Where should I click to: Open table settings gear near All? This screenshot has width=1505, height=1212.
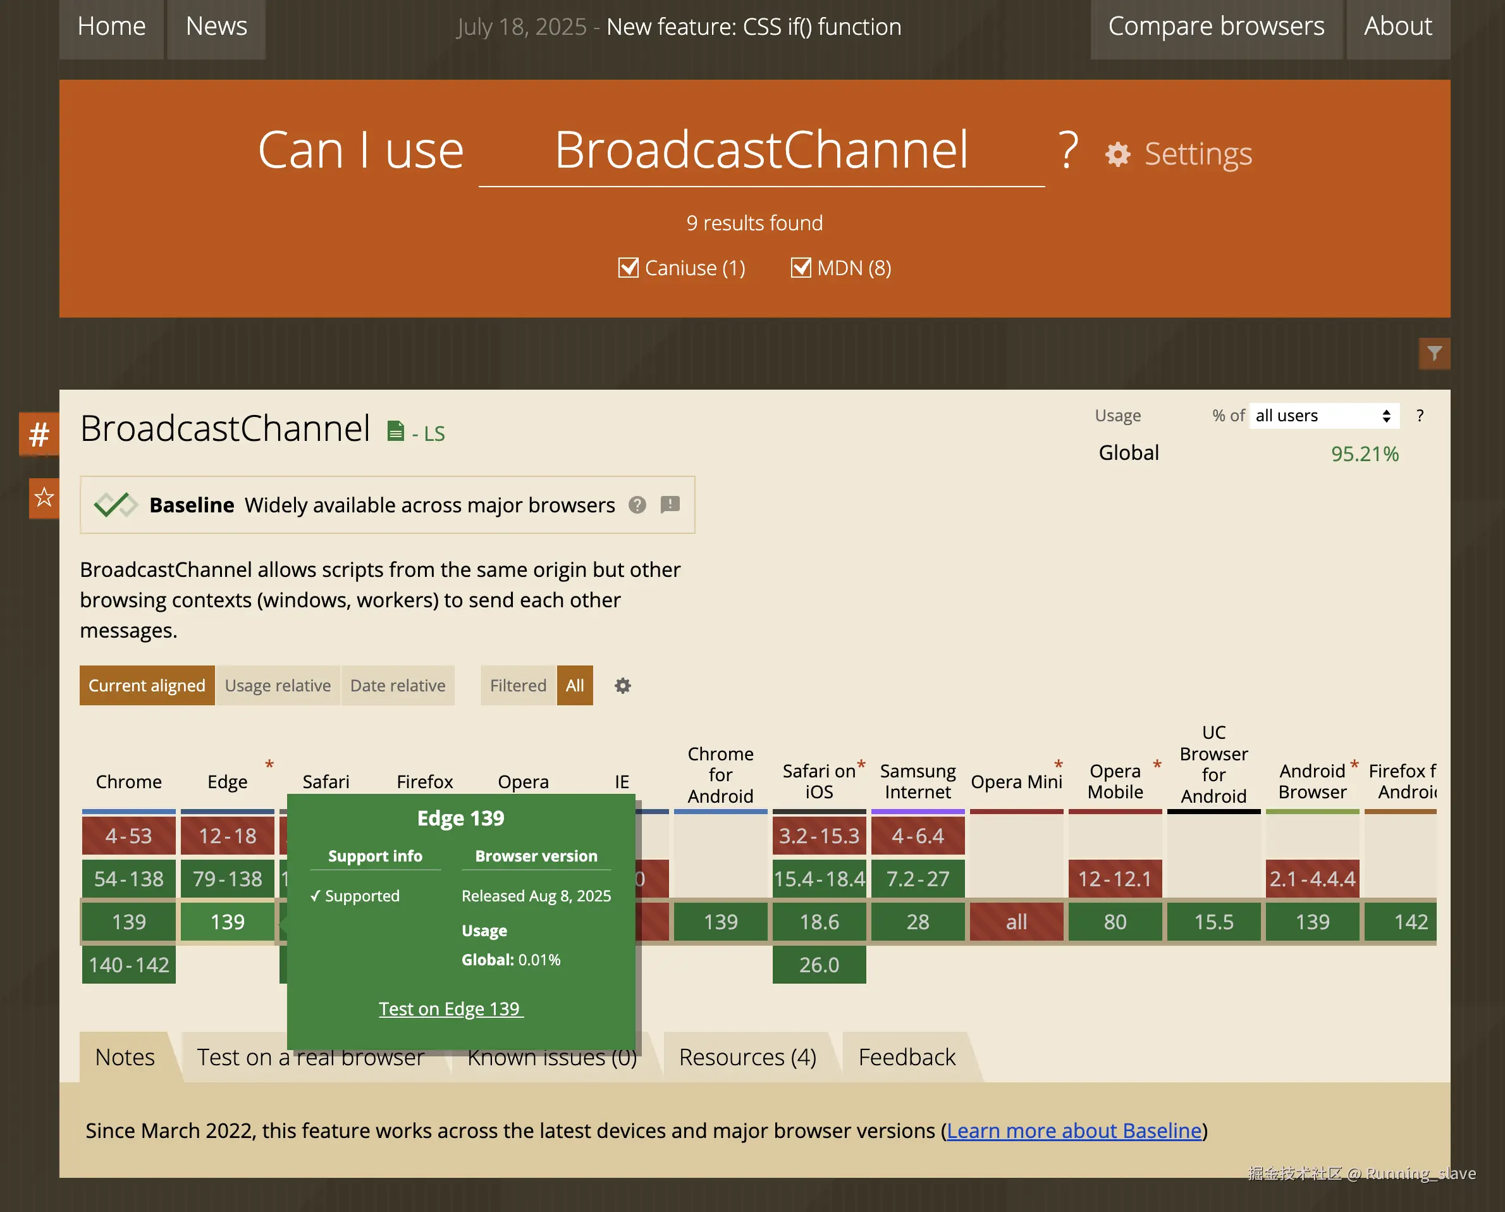tap(623, 686)
